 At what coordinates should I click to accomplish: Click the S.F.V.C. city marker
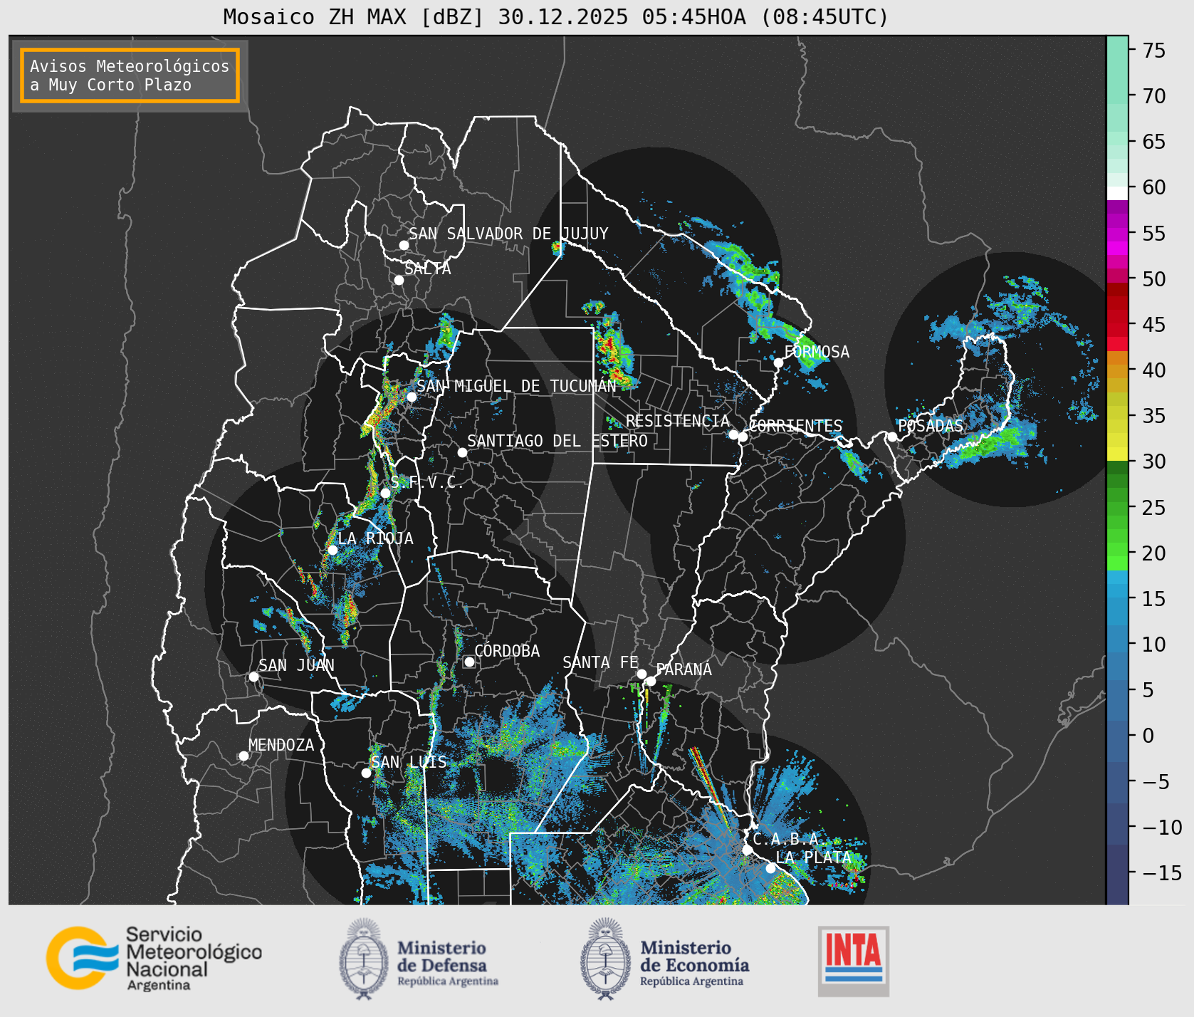pyautogui.click(x=385, y=493)
